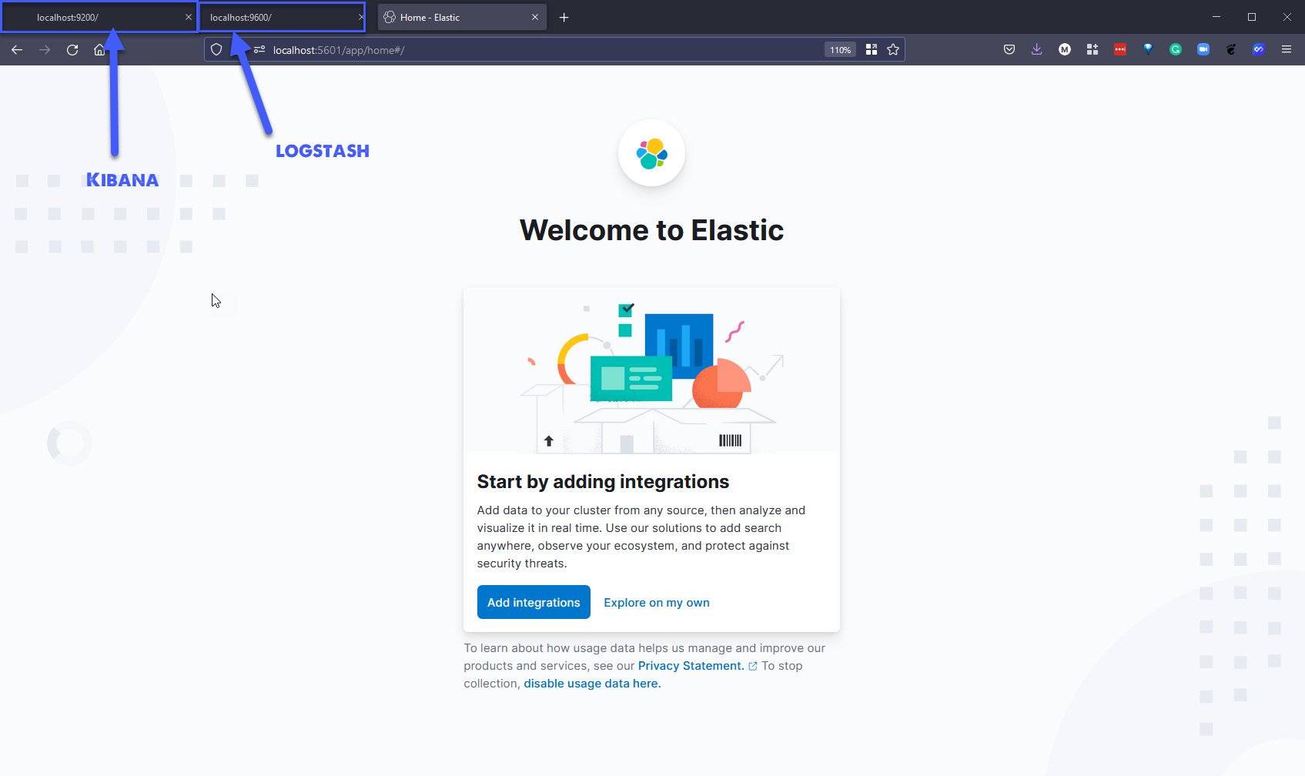Viewport: 1305px width, 776px height.
Task: Open the Firefox hamburger menu
Action: point(1286,50)
